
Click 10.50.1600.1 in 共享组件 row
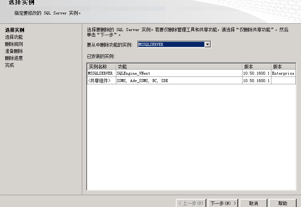pos(257,81)
